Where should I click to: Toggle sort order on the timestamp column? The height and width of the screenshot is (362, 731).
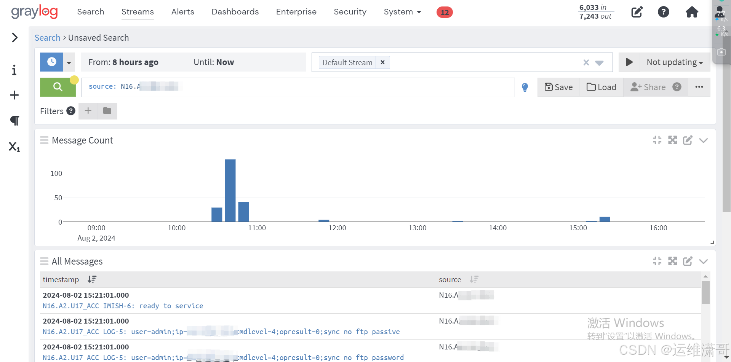pyautogui.click(x=92, y=279)
